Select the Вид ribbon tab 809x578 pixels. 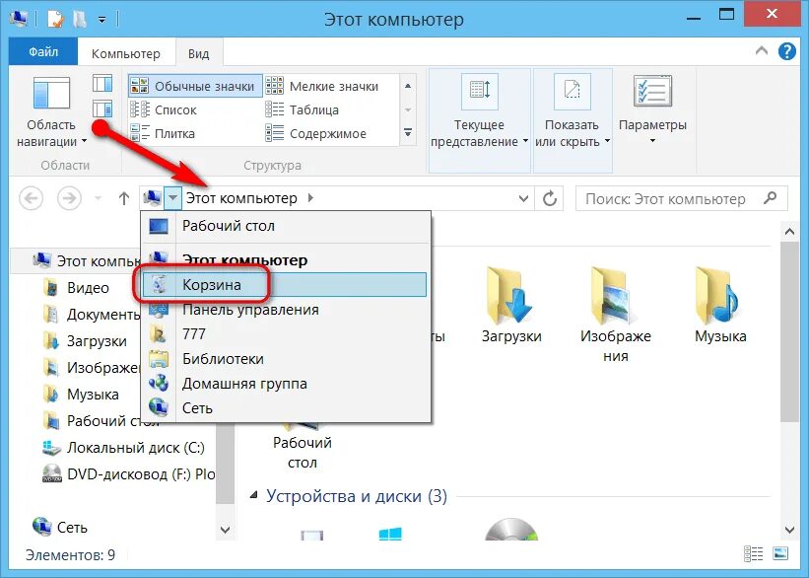(198, 53)
